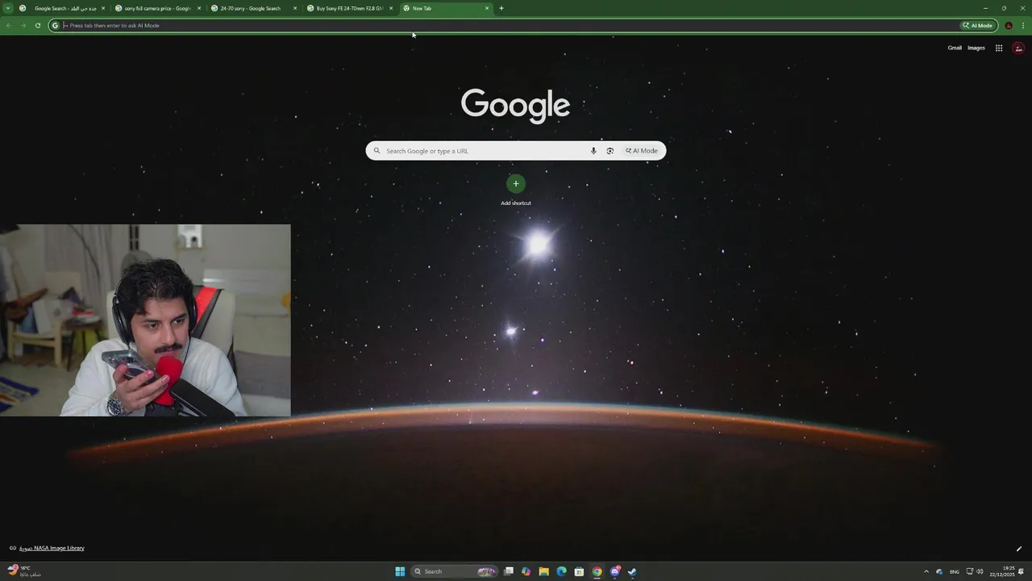The width and height of the screenshot is (1032, 581).
Task: Go forward with the forward arrow
Action: point(23,25)
